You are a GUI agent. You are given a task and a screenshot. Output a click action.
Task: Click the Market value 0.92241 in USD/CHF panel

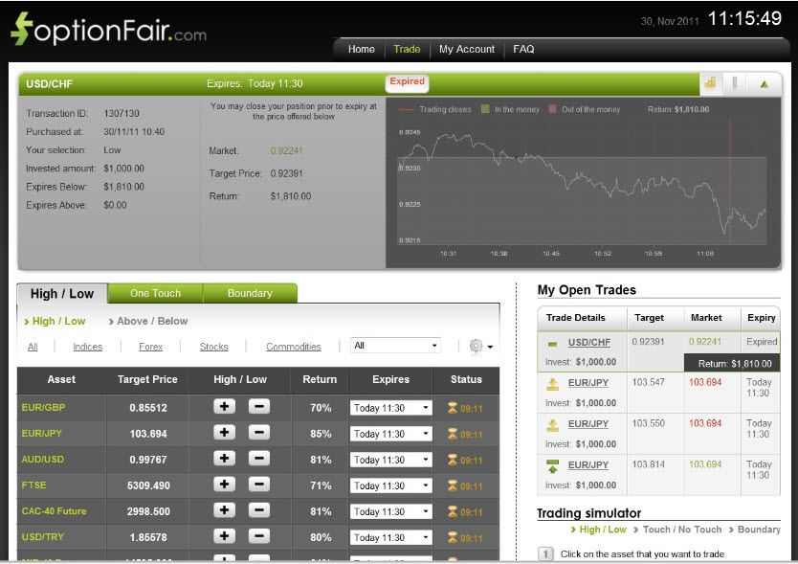point(286,150)
